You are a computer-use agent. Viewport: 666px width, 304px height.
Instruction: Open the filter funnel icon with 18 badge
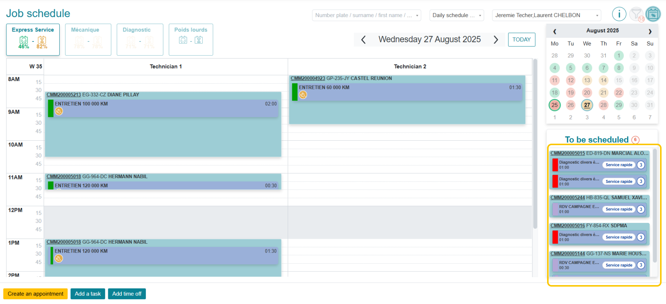click(x=636, y=14)
